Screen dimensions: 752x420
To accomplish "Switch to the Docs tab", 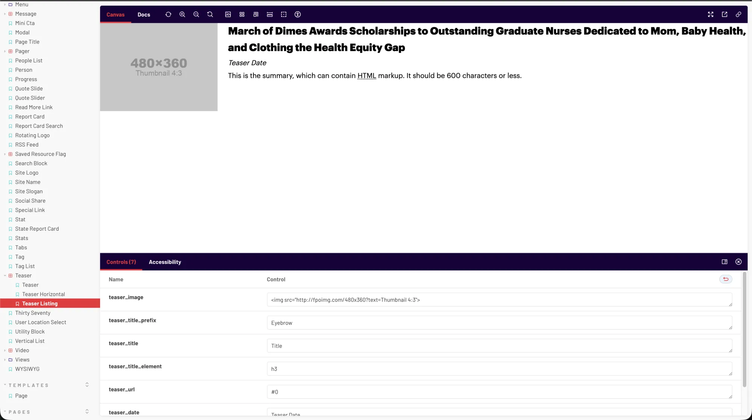I will coord(144,15).
